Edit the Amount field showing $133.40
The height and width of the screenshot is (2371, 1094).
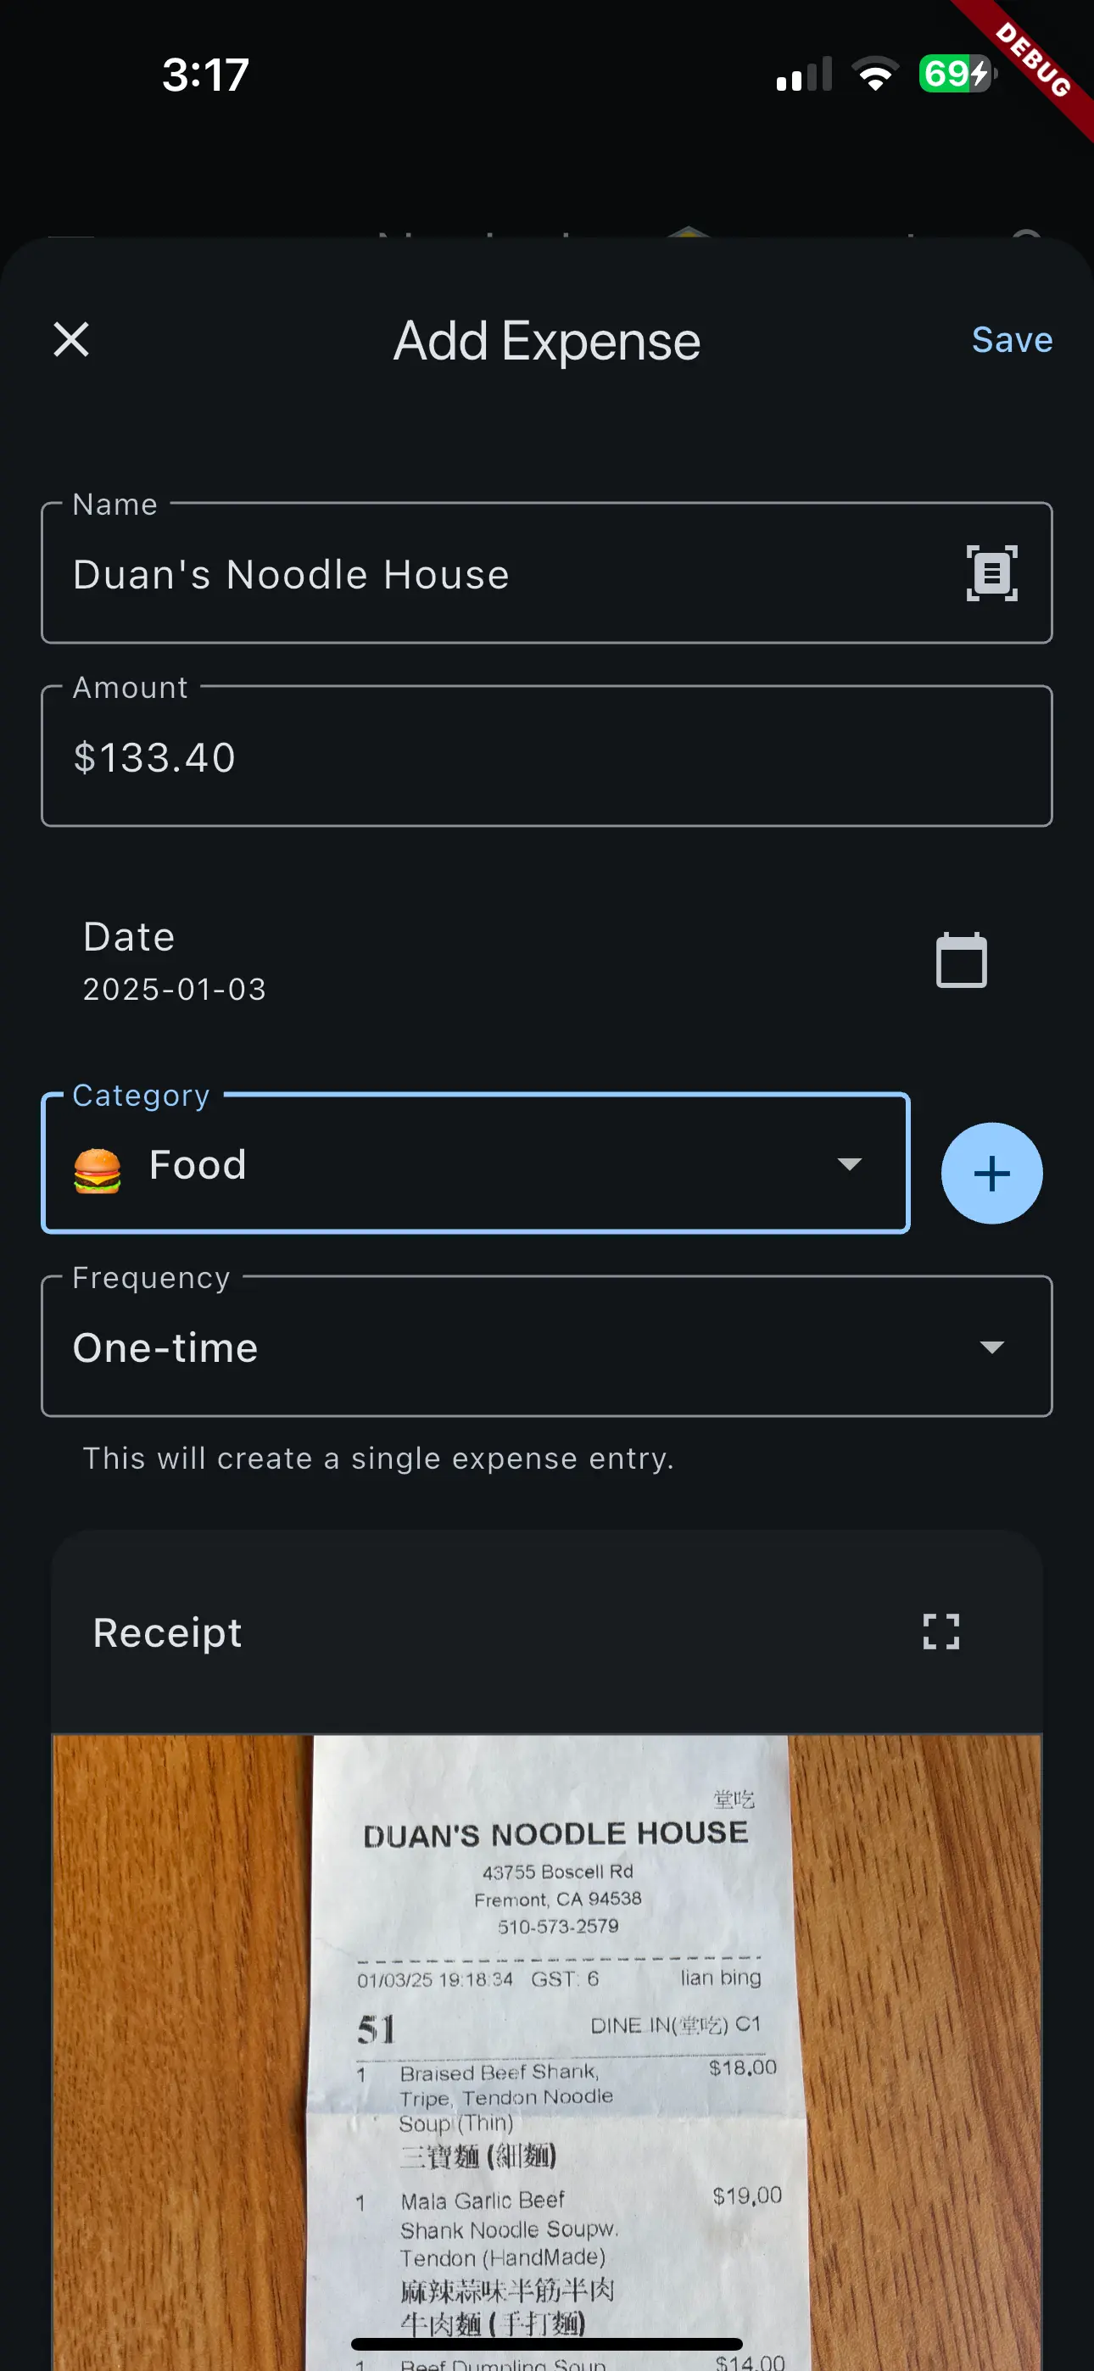point(545,757)
